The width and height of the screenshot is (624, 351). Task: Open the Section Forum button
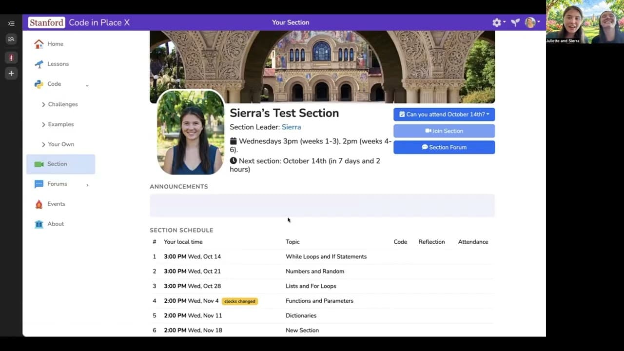[x=444, y=147]
